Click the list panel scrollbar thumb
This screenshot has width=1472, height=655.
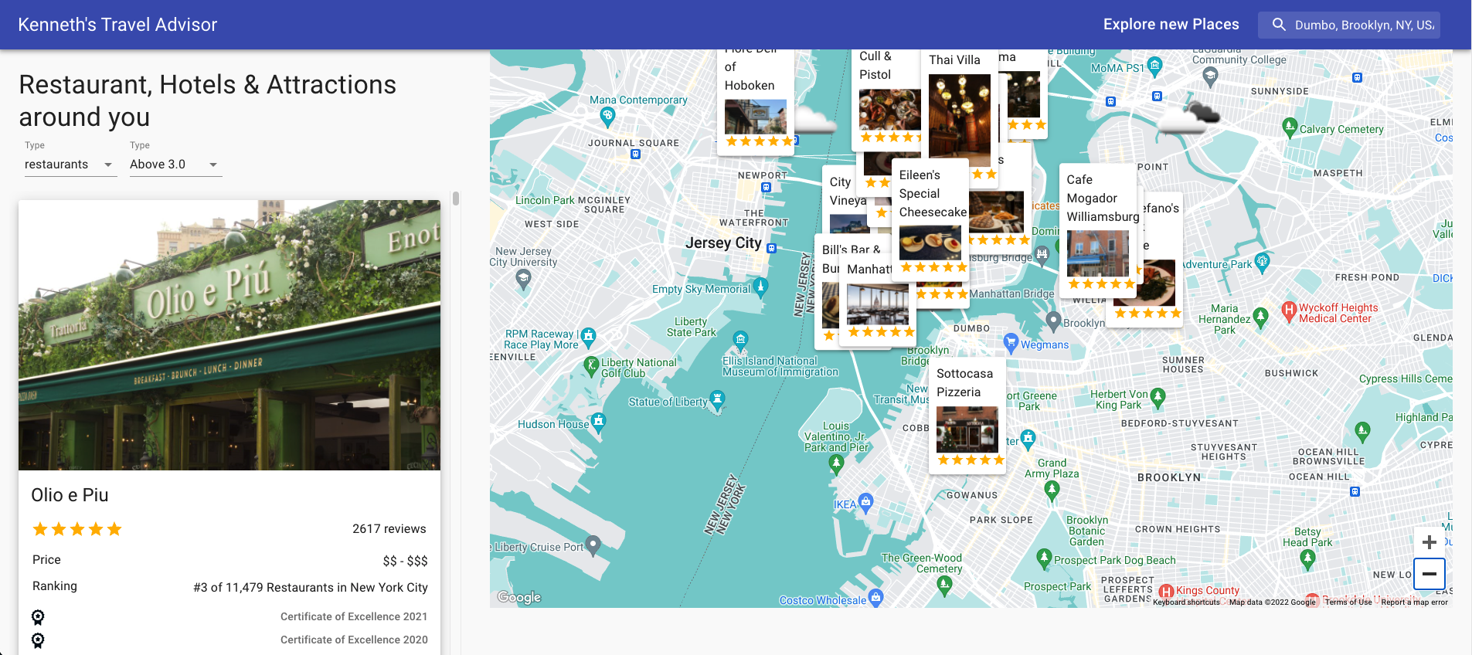click(x=456, y=199)
